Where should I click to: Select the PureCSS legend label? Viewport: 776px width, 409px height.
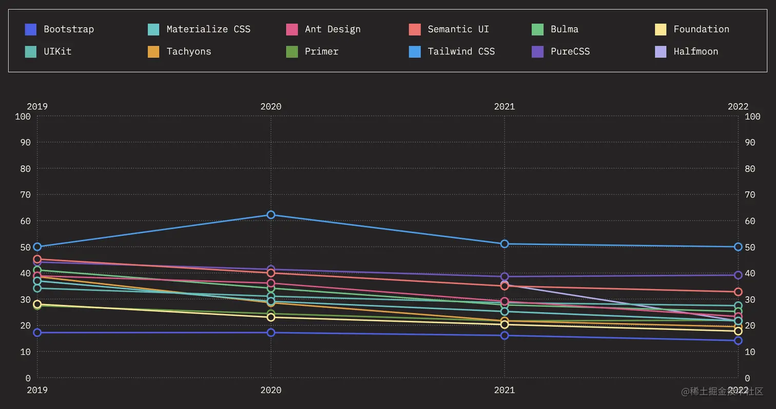coord(570,51)
